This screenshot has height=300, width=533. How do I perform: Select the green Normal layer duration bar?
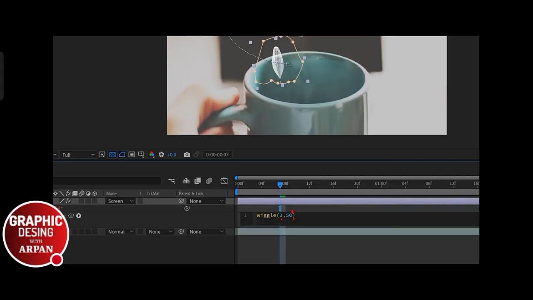[x=358, y=232]
